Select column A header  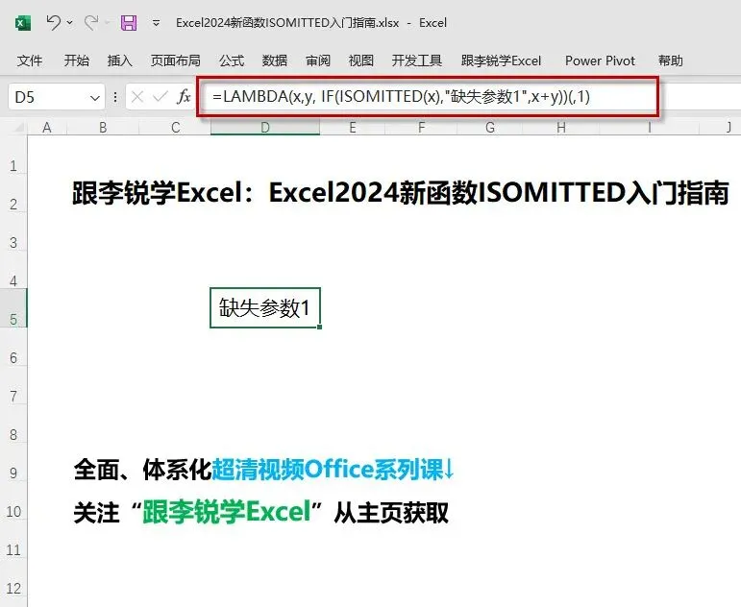coord(47,128)
